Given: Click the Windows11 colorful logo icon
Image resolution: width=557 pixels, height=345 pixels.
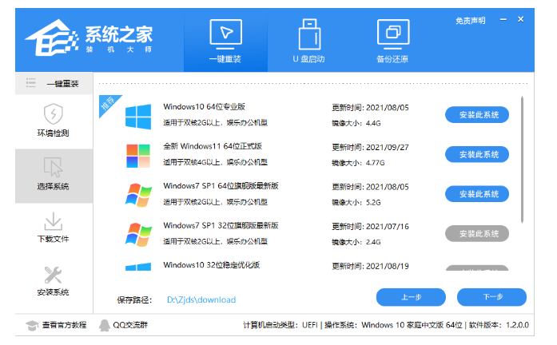Looking at the screenshot, I should pyautogui.click(x=138, y=156).
